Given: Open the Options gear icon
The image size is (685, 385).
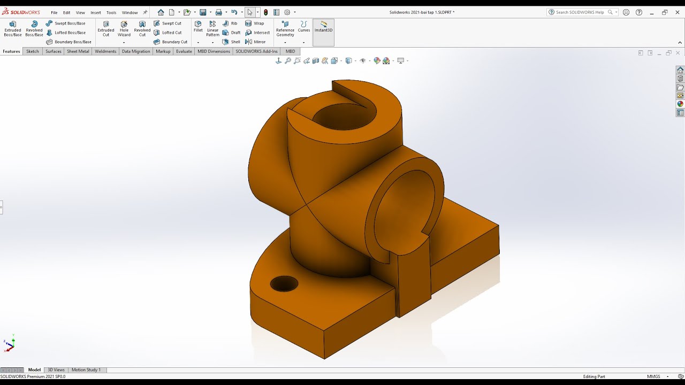Looking at the screenshot, I should click(x=287, y=12).
